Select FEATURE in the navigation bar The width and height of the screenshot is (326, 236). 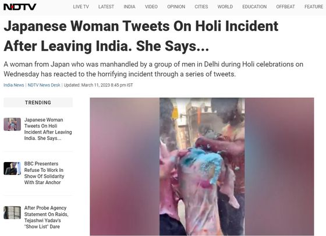[314, 6]
